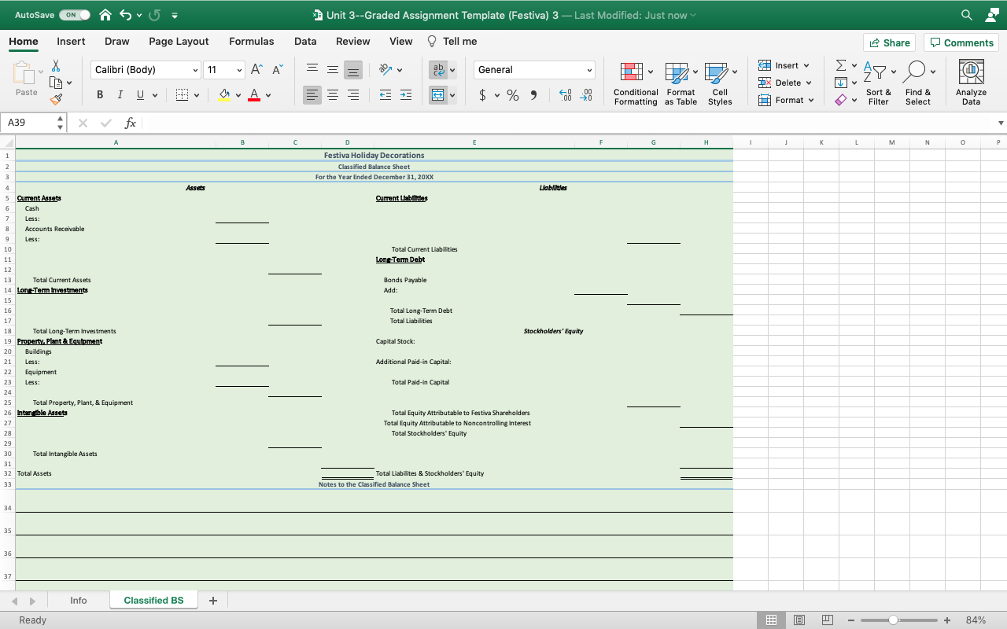Click the Home icon in title bar
This screenshot has height=629, width=1007.
pyautogui.click(x=106, y=15)
